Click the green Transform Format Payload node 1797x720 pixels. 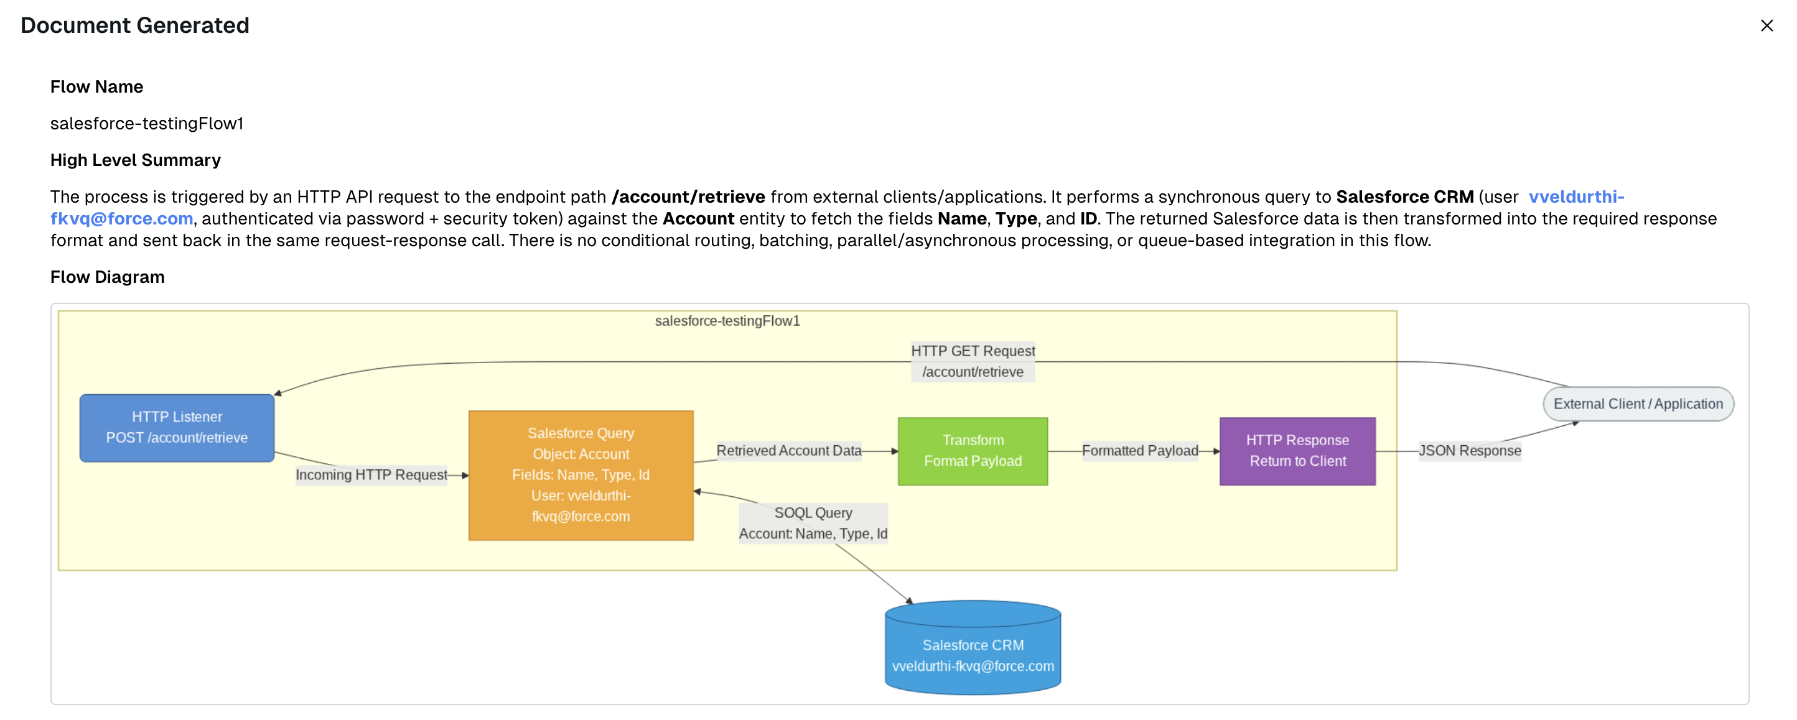pyautogui.click(x=973, y=451)
